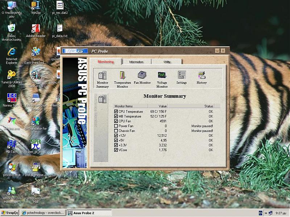Switch to pctechnology overclock taskbar window
This screenshot has height=217, width=290.
(x=43, y=213)
